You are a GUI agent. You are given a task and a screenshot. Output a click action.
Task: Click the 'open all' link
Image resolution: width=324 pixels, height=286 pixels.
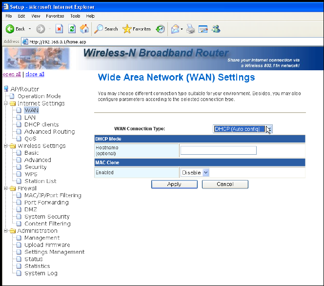(12, 74)
